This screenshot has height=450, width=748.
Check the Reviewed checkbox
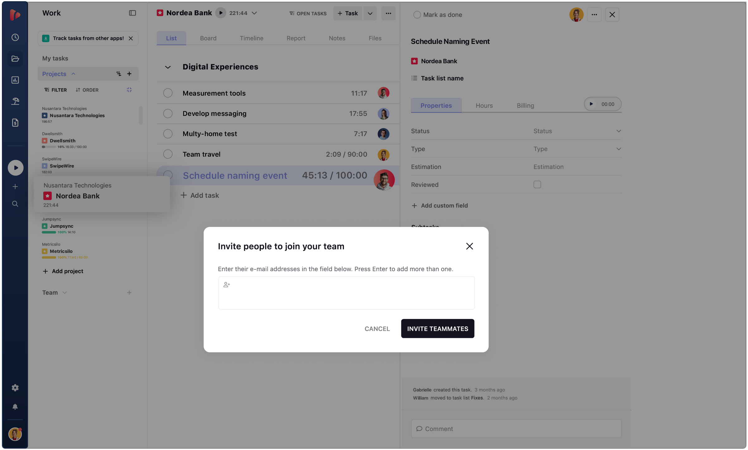537,185
